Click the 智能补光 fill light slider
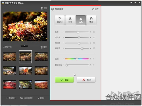Viewport: 142px width, 106px height. tap(77, 65)
